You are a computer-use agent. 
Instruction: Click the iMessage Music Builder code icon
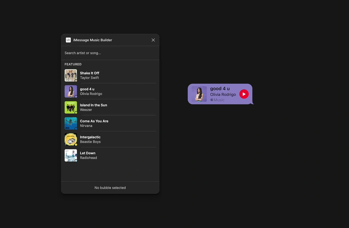point(68,40)
